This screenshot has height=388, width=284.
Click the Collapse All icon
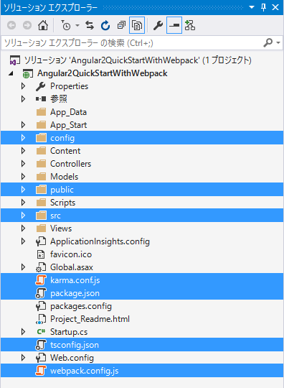coord(121,25)
